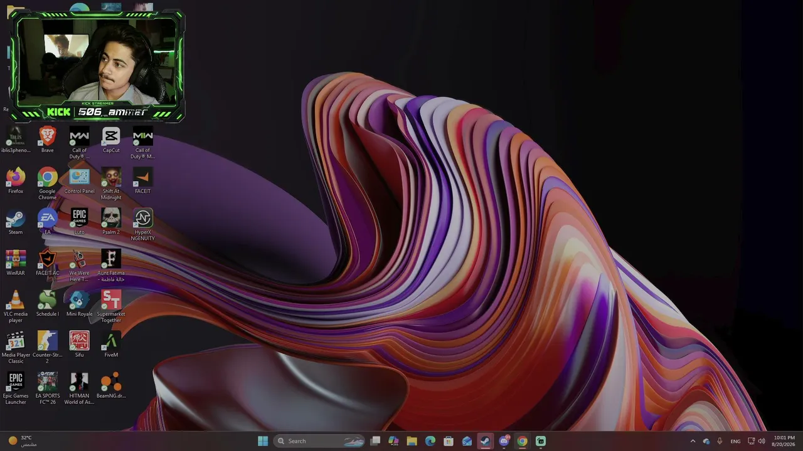The width and height of the screenshot is (803, 451).
Task: Select the FiveM desktop icon
Action: (111, 345)
